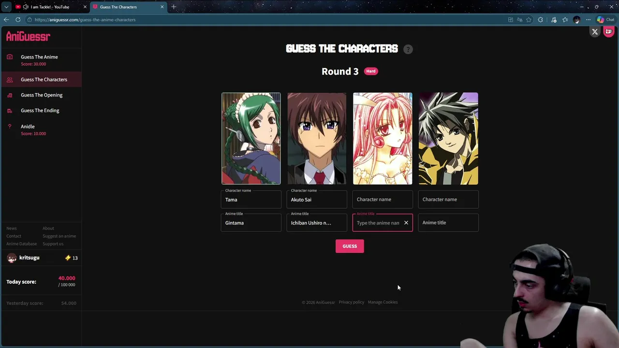Click the green-haired maid character image
Viewport: 619px width, 348px height.
coord(251,139)
